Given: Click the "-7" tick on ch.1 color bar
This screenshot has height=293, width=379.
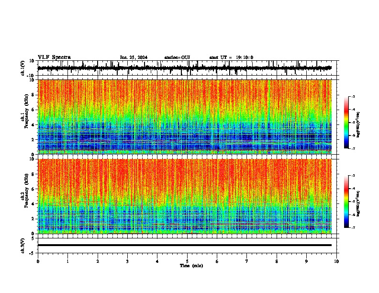Looking at the screenshot, I should point(353,148).
